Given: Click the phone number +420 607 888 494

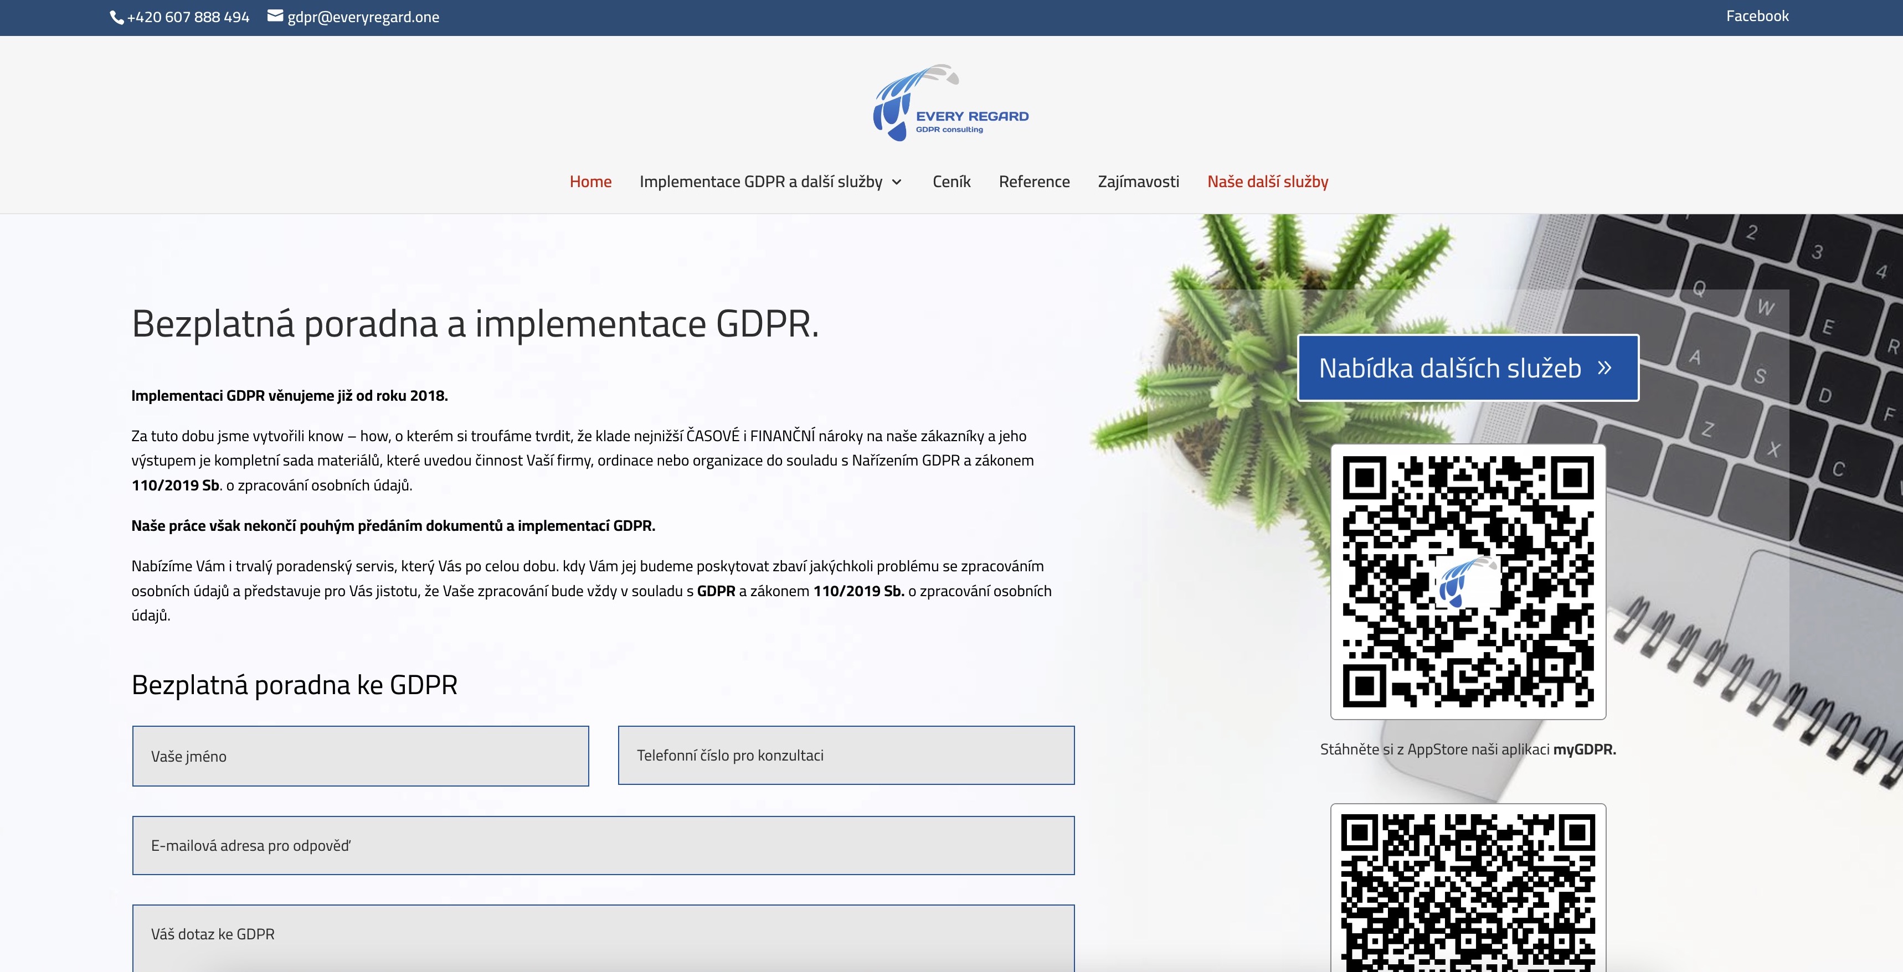Looking at the screenshot, I should pyautogui.click(x=188, y=17).
